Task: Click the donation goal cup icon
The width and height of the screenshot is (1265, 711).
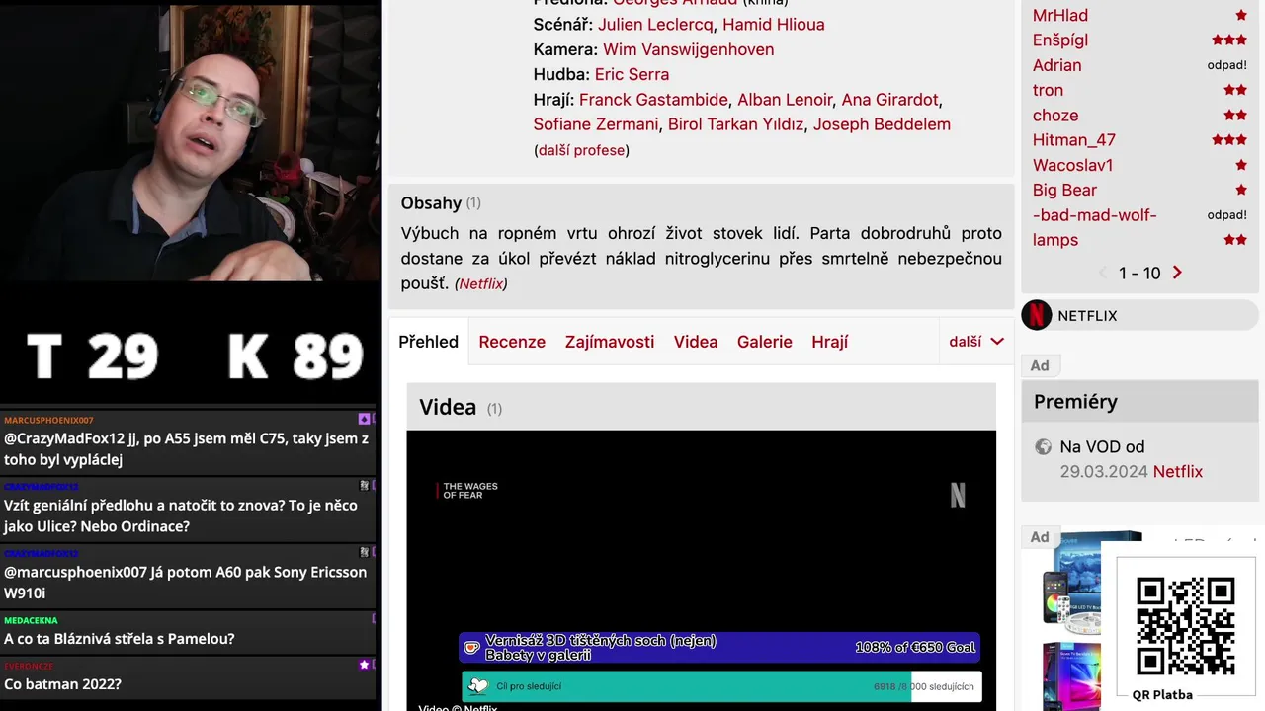Action: [x=472, y=648]
